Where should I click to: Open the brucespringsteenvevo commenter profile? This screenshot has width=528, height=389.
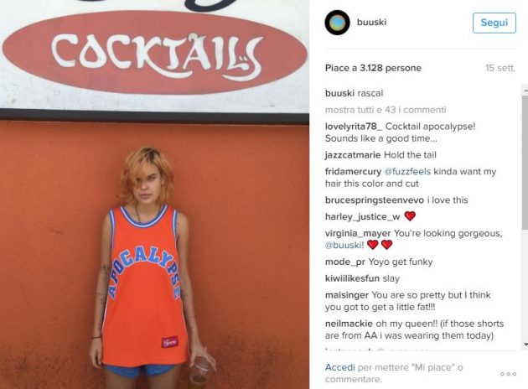(375, 200)
